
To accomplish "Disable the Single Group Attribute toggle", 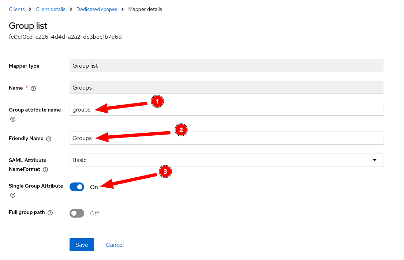I will 77,187.
